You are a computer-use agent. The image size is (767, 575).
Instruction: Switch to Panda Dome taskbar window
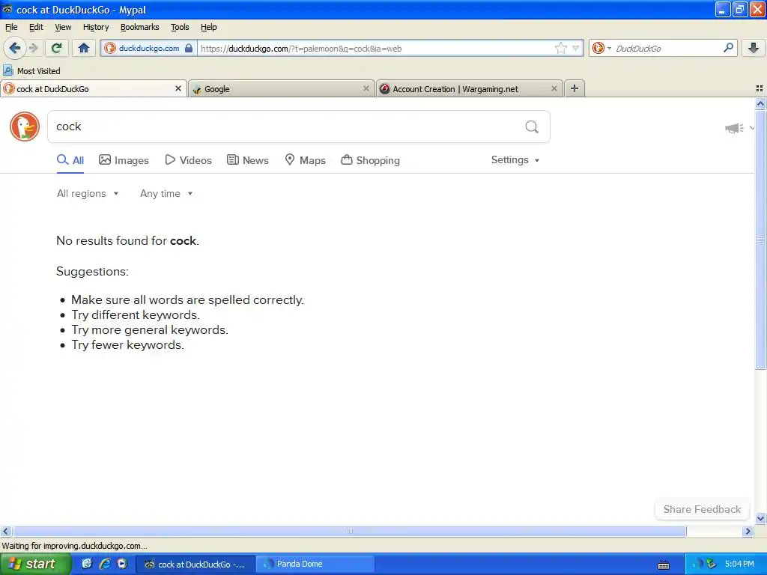click(x=315, y=564)
